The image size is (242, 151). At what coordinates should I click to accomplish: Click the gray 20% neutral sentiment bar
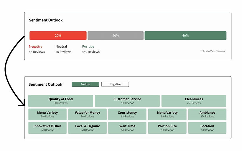click(116, 36)
